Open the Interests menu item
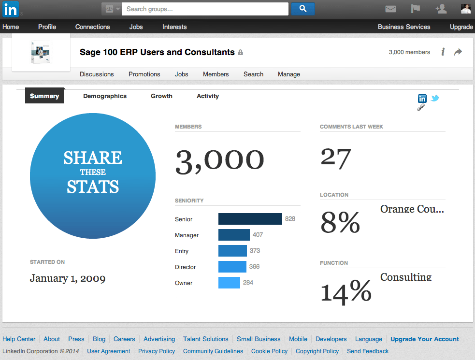The height and width of the screenshot is (360, 475). click(x=174, y=27)
